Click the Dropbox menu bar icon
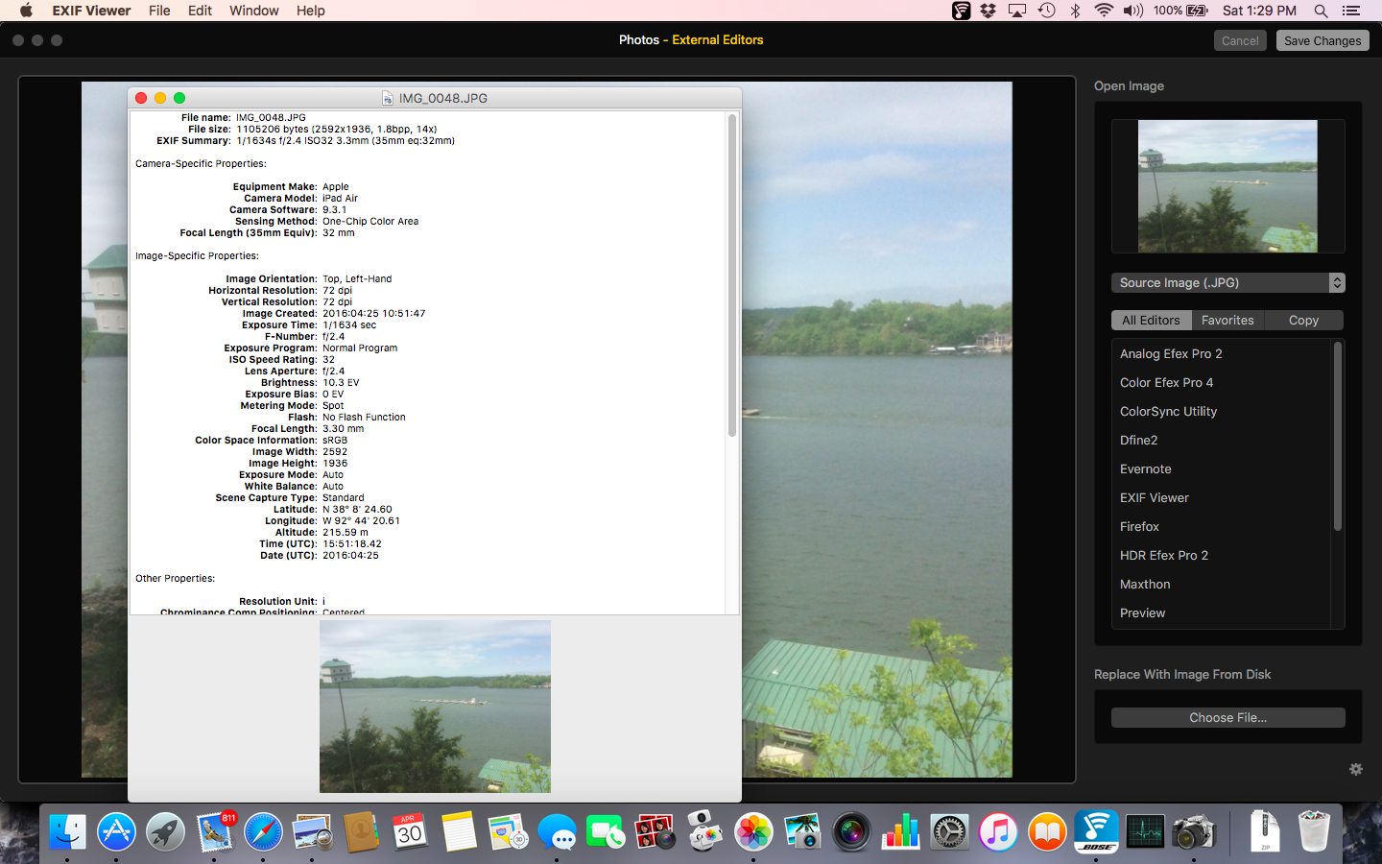 coord(989,11)
